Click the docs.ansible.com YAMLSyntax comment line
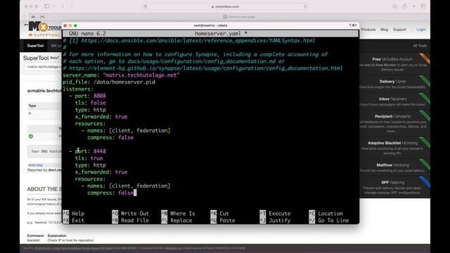Viewport: 450px width, 253px height. [189, 41]
